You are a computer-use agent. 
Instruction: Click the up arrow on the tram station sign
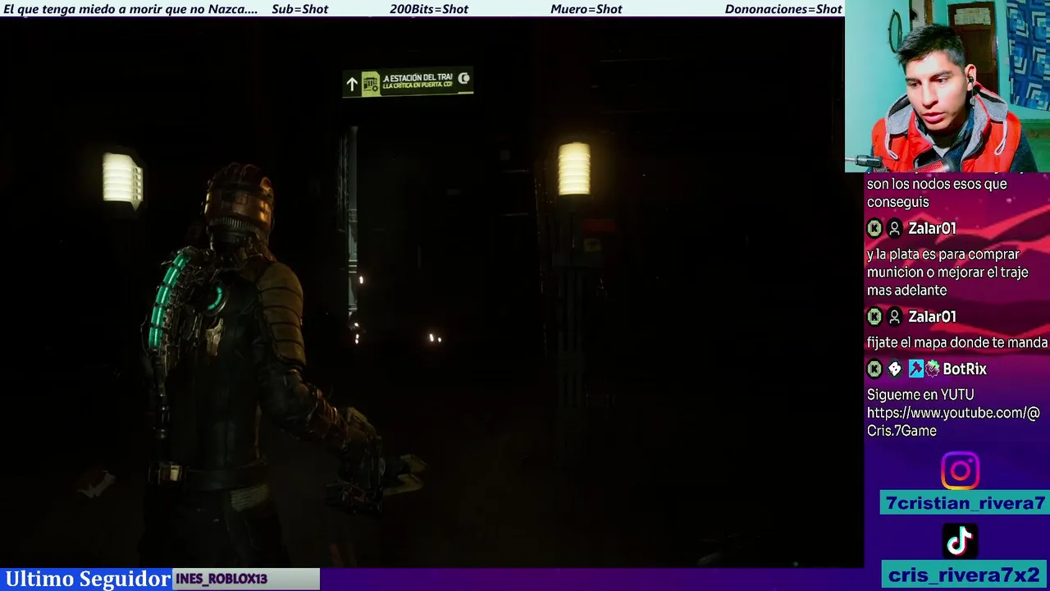[x=352, y=84]
